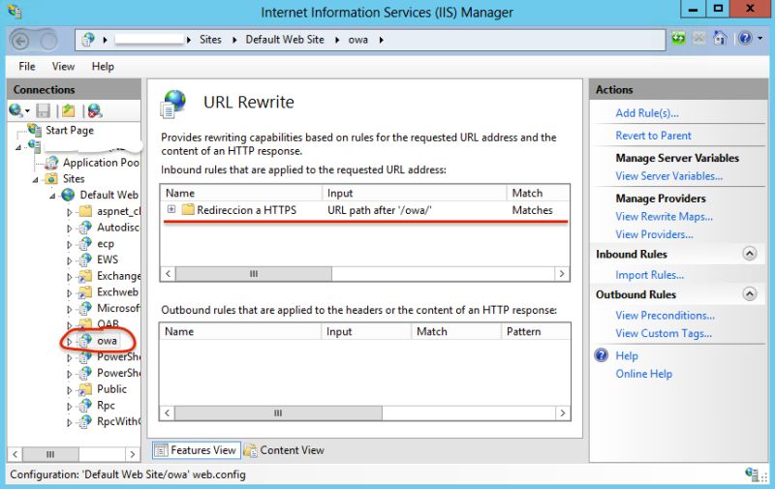The width and height of the screenshot is (775, 489).
Task: Click the status bar network icon
Action: [753, 474]
